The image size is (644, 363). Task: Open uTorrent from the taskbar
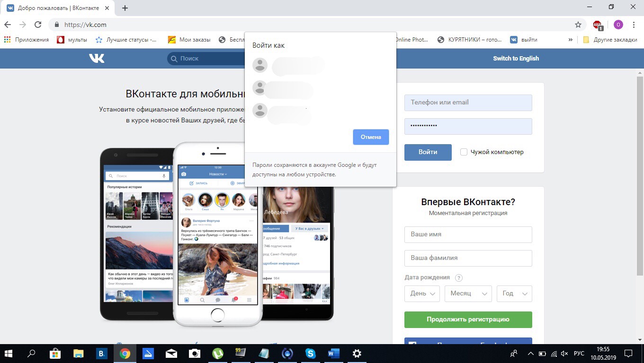pos(218,353)
